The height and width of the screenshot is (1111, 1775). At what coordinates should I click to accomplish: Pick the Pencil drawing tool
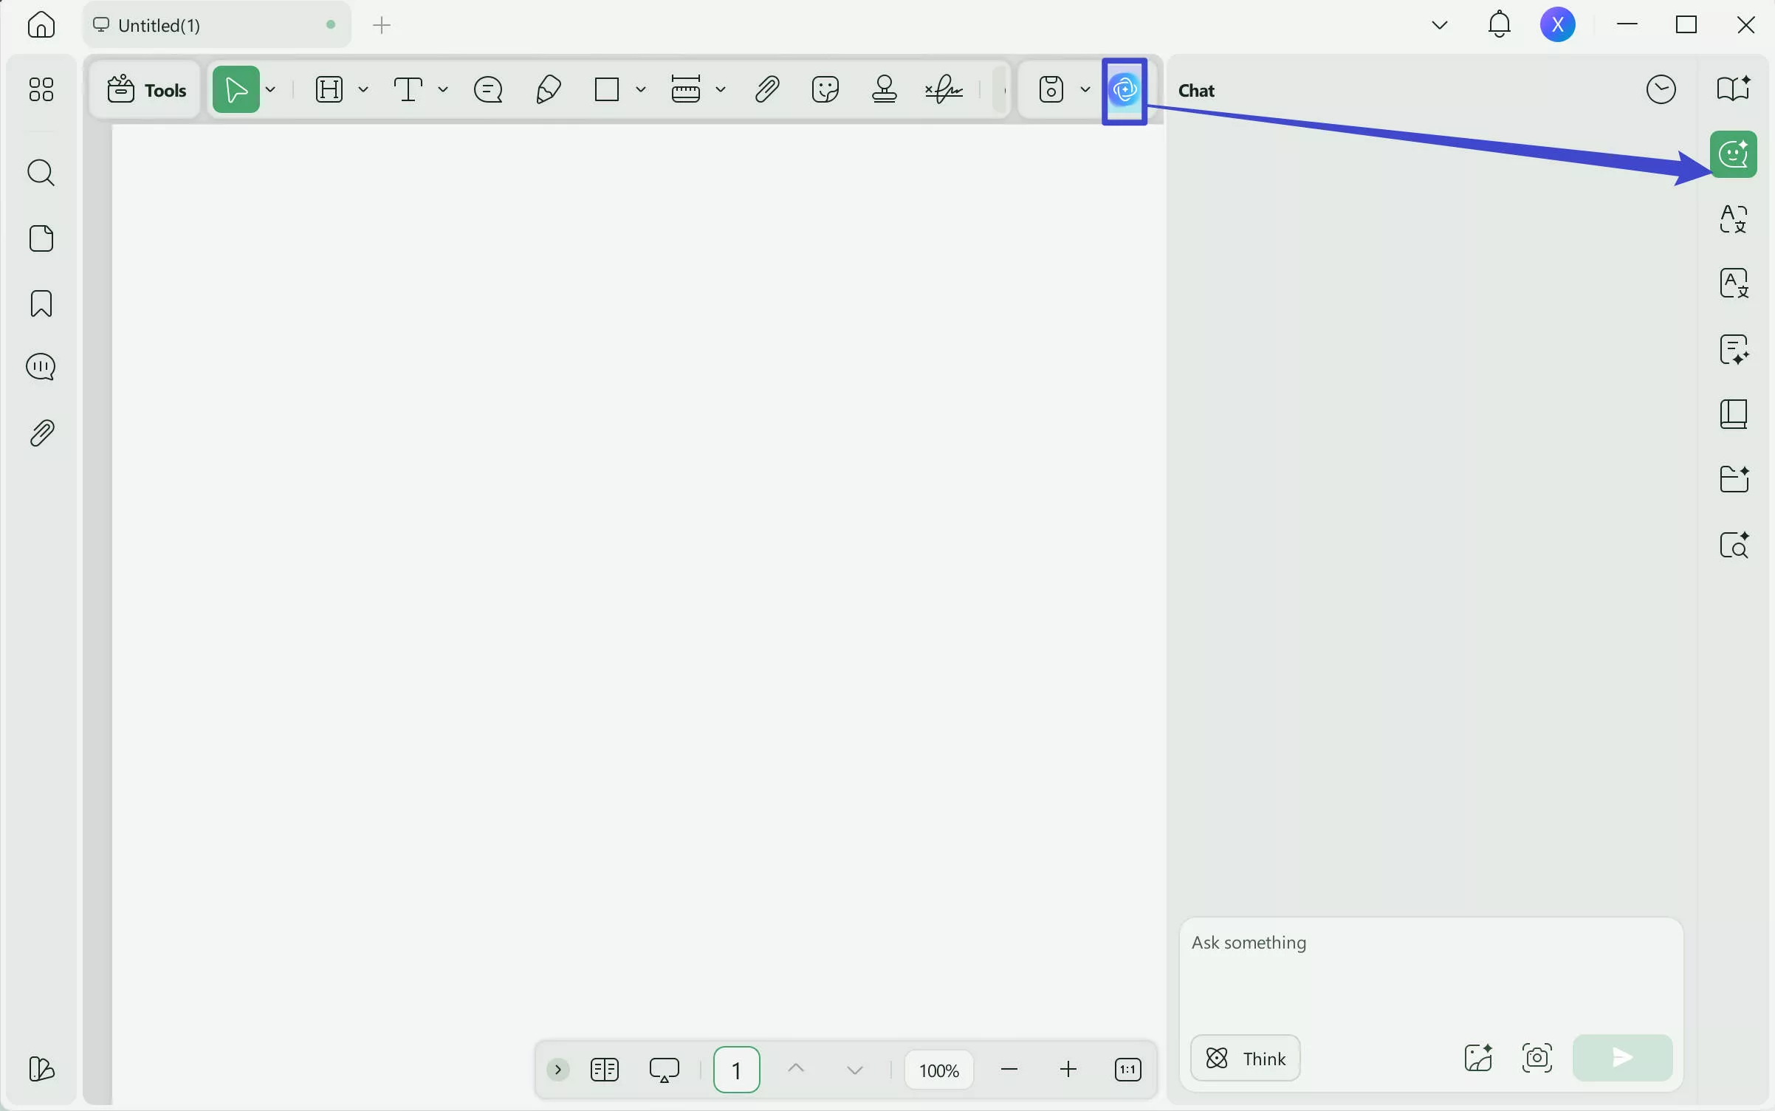click(548, 89)
